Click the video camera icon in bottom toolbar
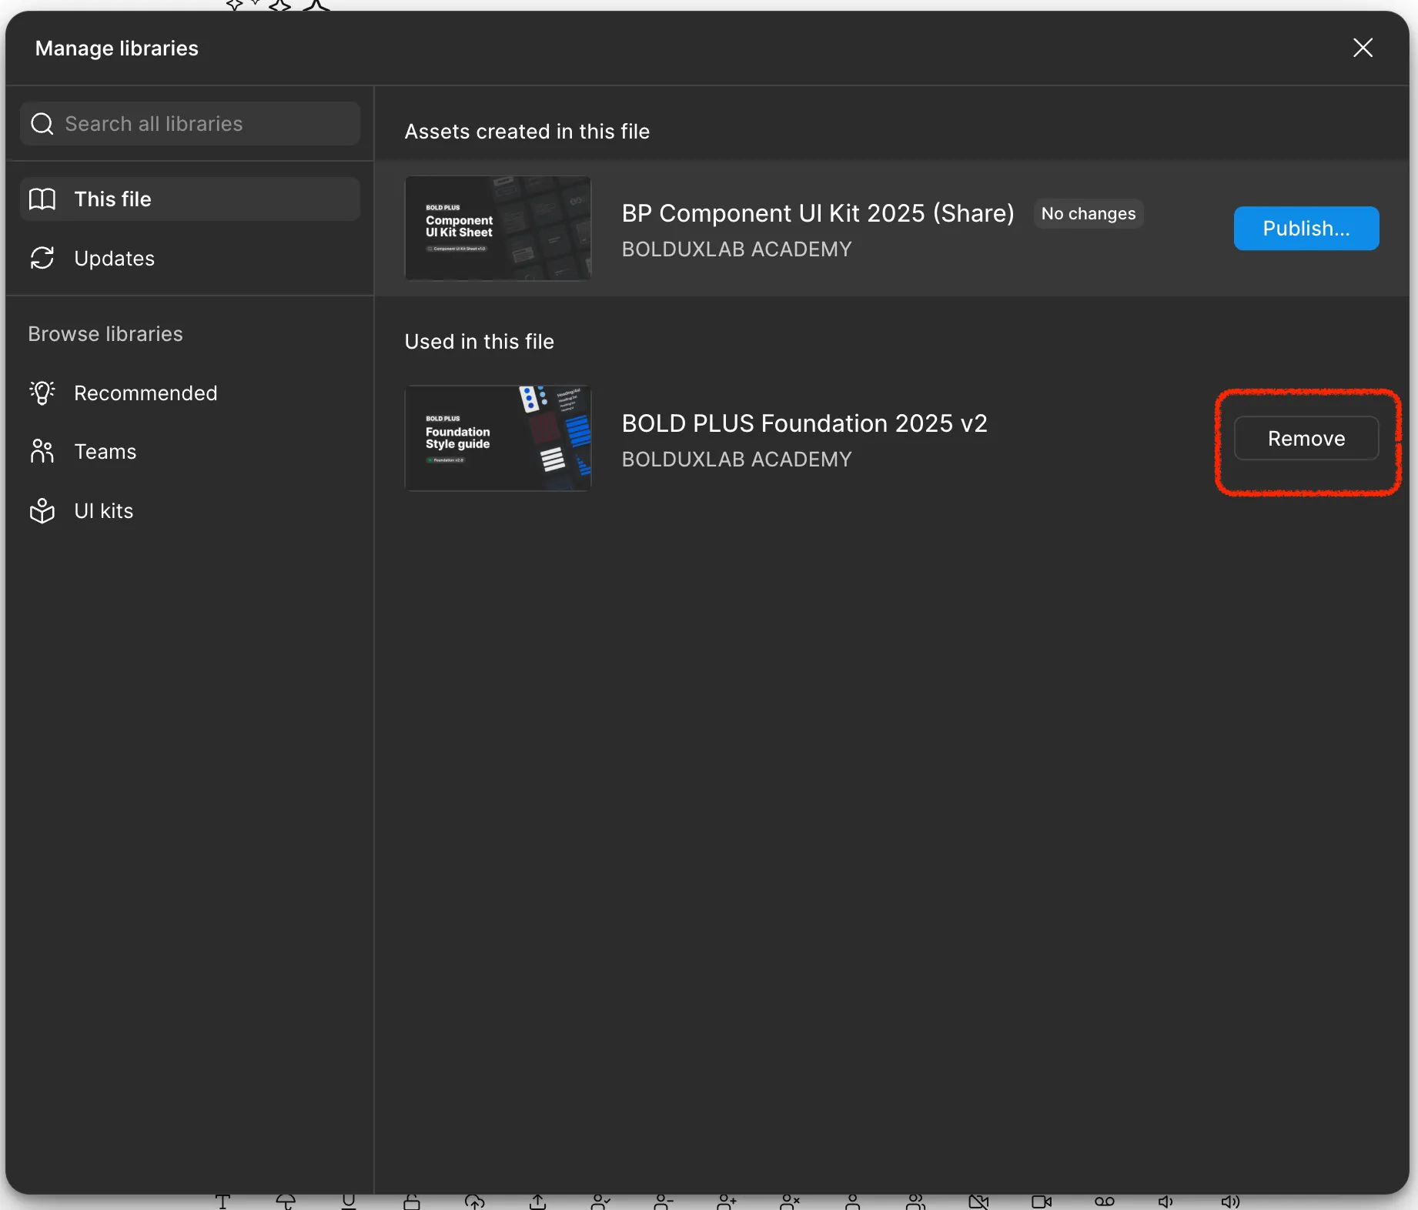This screenshot has width=1418, height=1210. (x=1040, y=1201)
